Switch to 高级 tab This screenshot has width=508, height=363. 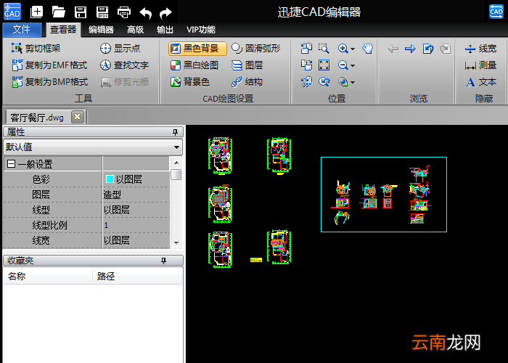pyautogui.click(x=136, y=30)
